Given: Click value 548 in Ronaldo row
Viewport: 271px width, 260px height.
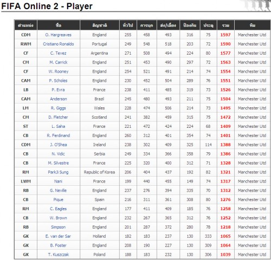Looking at the screenshot, I should pyautogui.click(x=146, y=44).
